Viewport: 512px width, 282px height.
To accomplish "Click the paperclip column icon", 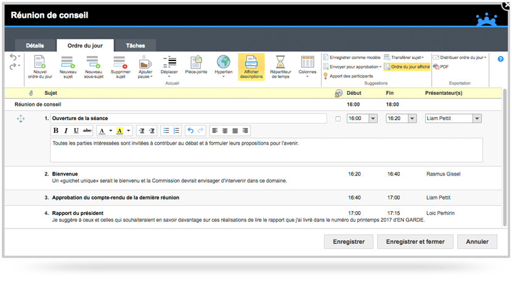I will click(x=31, y=93).
